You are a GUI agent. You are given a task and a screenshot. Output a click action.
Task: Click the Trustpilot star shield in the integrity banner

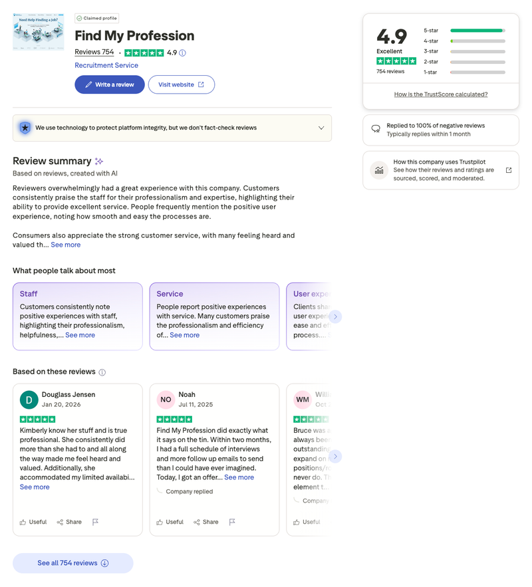click(x=25, y=128)
